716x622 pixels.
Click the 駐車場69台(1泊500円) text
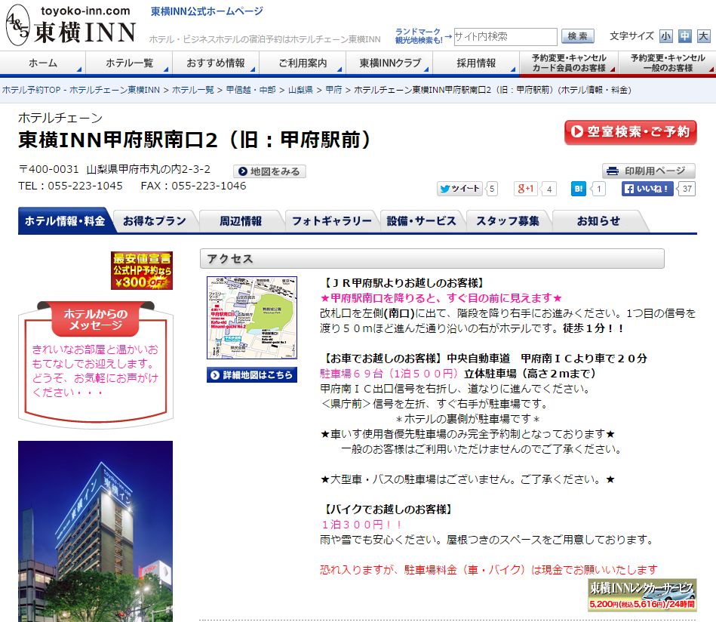pyautogui.click(x=389, y=374)
